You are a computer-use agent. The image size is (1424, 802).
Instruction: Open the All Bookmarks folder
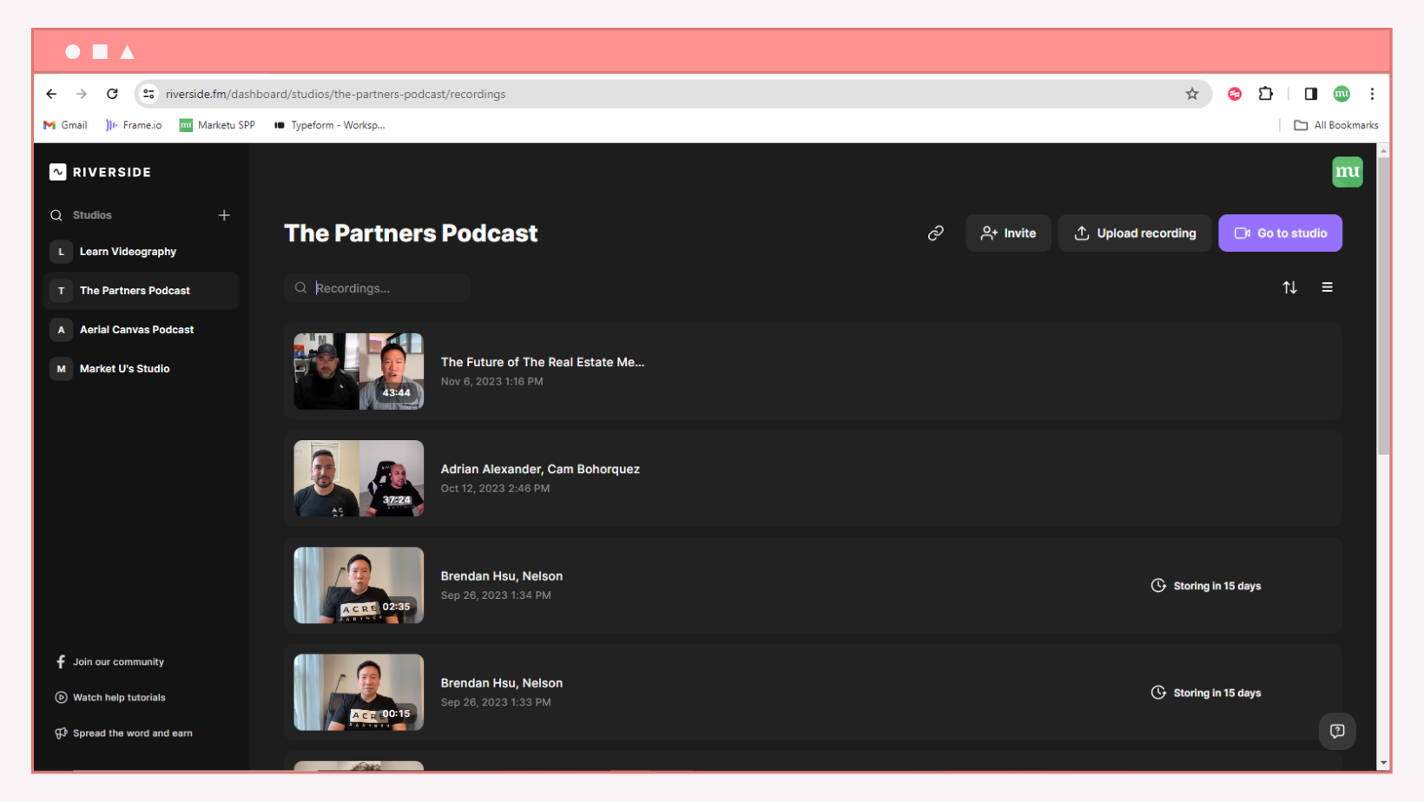[x=1336, y=125]
